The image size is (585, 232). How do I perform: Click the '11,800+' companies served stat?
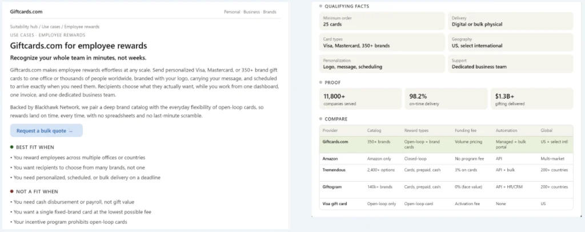point(361,99)
